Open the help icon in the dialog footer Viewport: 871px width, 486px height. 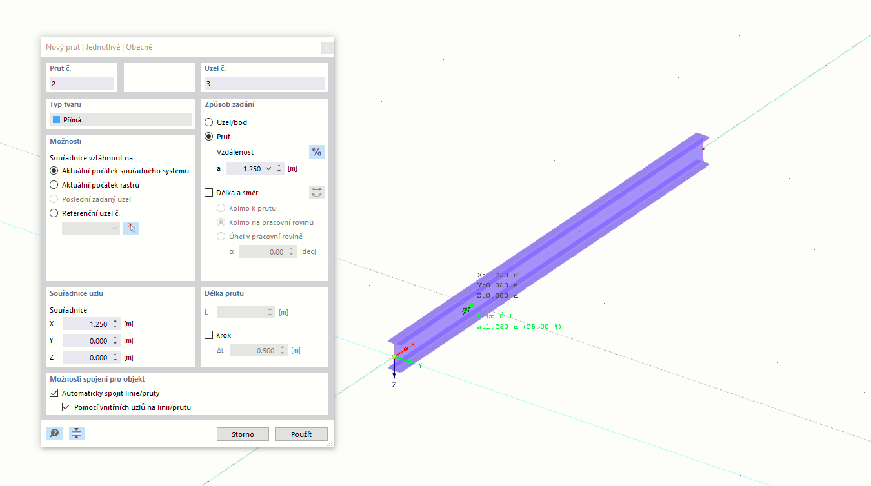(54, 433)
